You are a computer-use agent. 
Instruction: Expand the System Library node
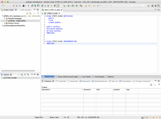tap(5, 23)
